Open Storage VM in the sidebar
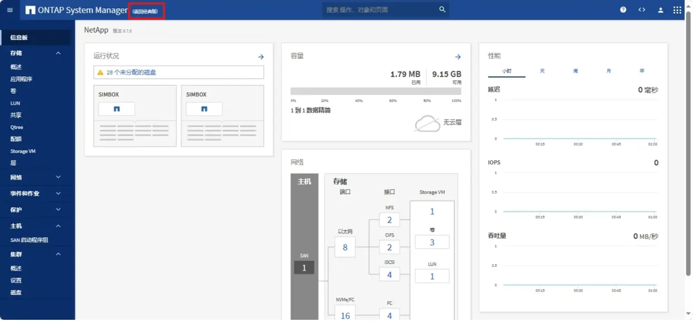693x322 pixels. (23, 151)
